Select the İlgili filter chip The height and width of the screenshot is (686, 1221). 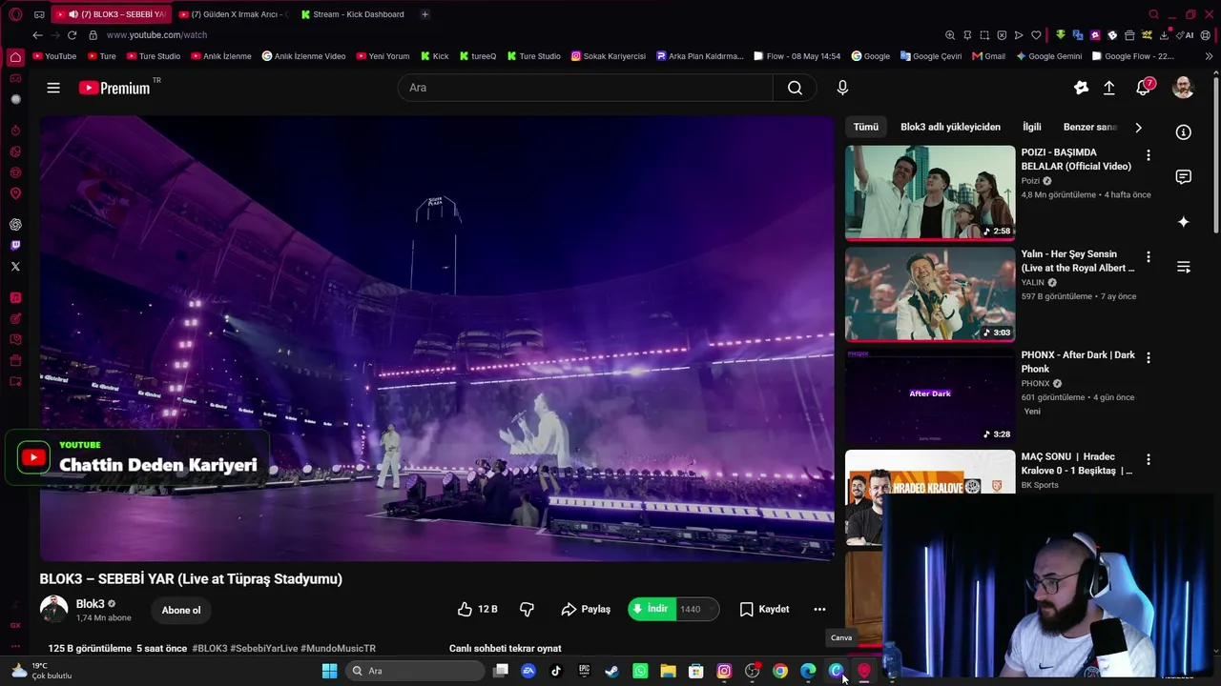(x=1032, y=127)
